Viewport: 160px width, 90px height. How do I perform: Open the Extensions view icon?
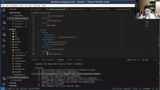(x=4, y=34)
